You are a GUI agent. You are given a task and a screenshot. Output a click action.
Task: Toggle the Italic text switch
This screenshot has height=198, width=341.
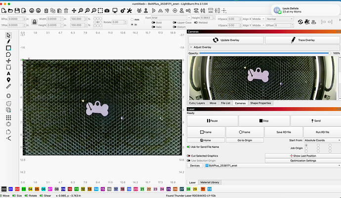[x=153, y=27]
